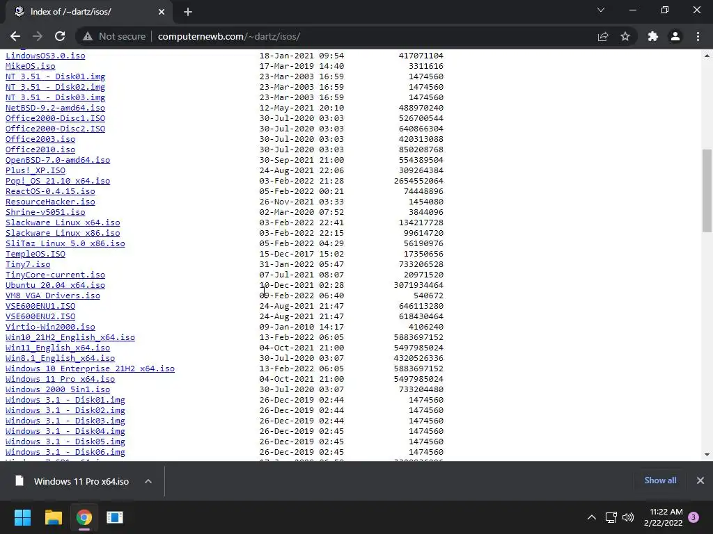Viewport: 713px width, 534px height.
Task: Open Windows 3.1 - Disk04.img link
Action: click(65, 432)
